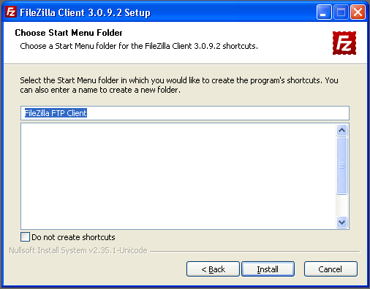This screenshot has width=370, height=289.
Task: Click the 'Select the Start Menu folder' instruction text
Action: 179,85
